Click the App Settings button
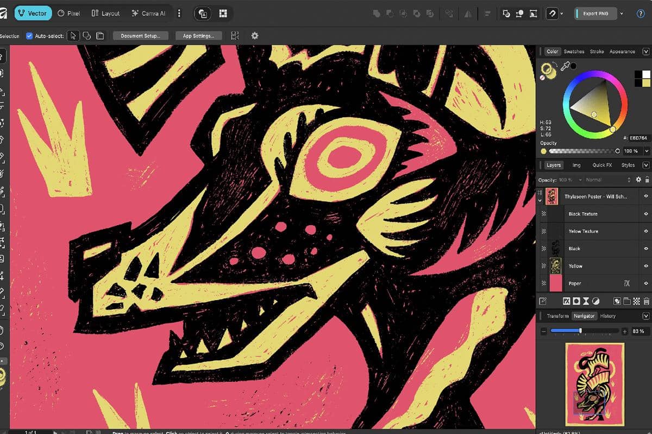 tap(198, 36)
